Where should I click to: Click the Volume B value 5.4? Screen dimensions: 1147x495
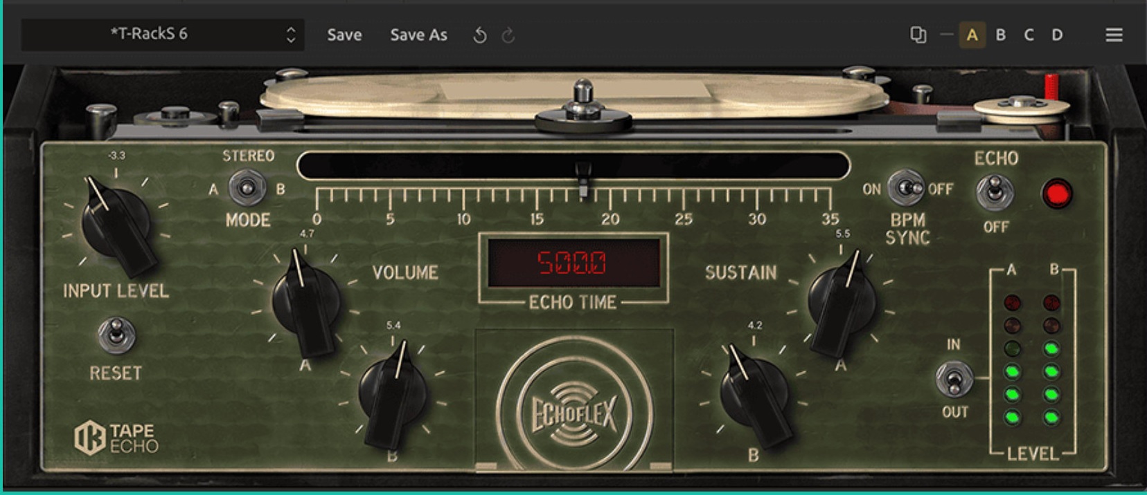[x=393, y=325]
